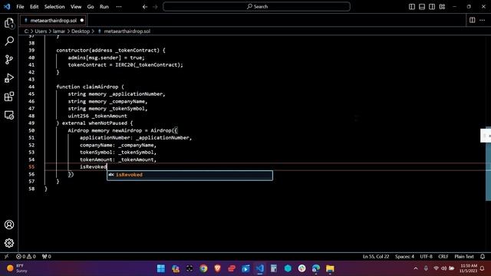Viewport: 491px width, 276px height.
Task: Go back with the left arrow
Action: (145, 7)
